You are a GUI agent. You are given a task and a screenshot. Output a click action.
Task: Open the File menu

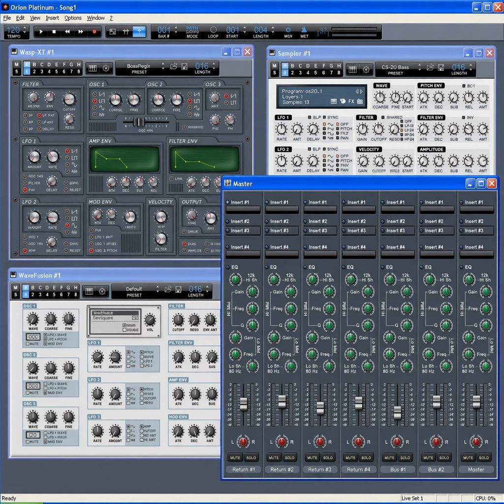point(7,18)
